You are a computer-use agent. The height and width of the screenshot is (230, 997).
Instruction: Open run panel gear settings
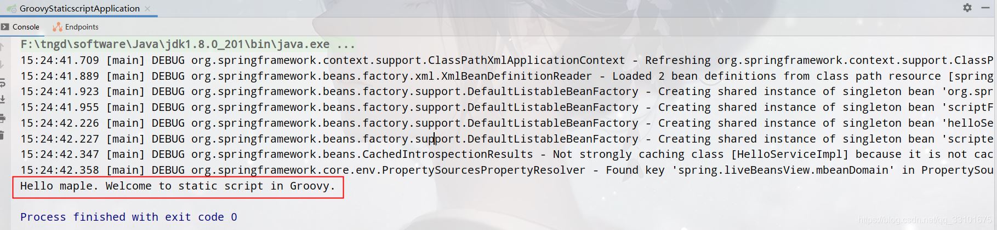coord(967,8)
